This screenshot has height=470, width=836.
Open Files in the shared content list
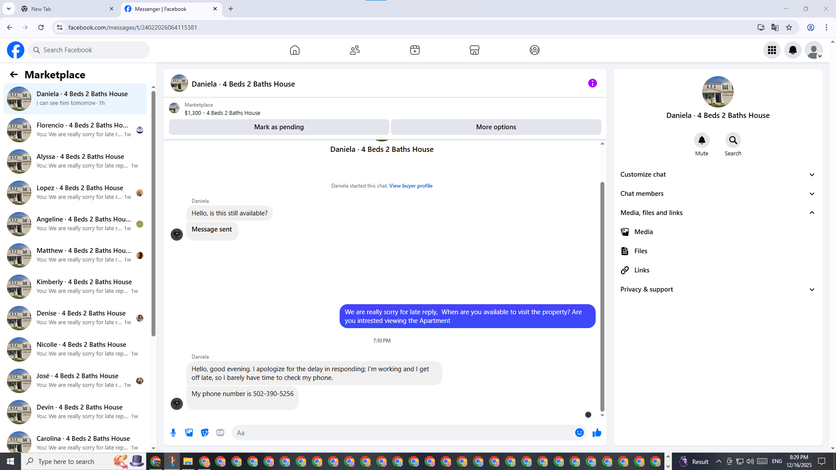[718, 251]
